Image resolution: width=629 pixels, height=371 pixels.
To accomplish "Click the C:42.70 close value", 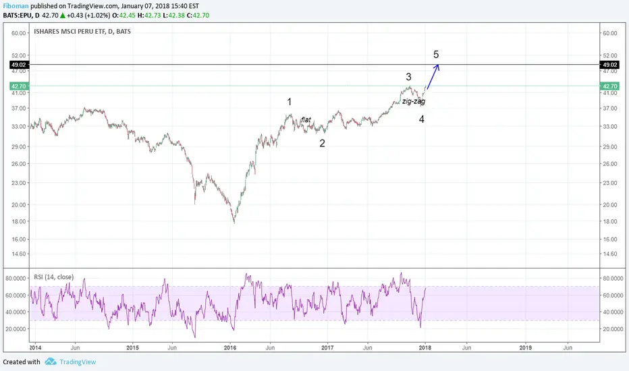I will [198, 16].
